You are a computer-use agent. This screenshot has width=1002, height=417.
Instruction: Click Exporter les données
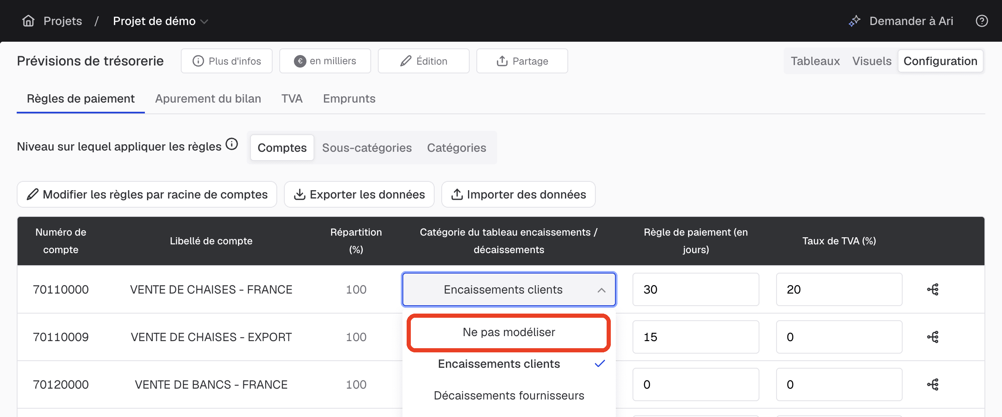click(359, 194)
